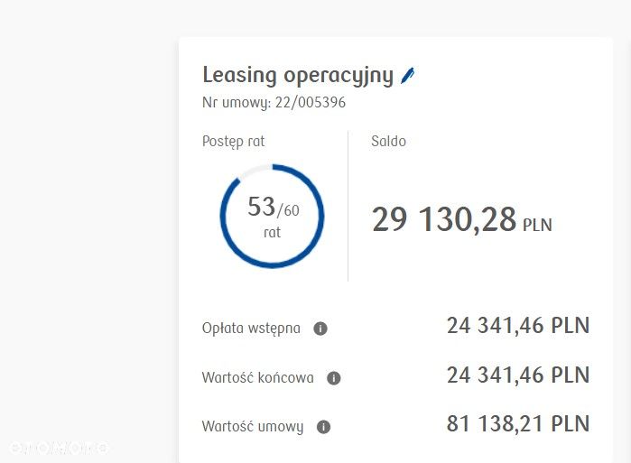
Task: Select the blue installment progress ring
Action: [x=272, y=216]
